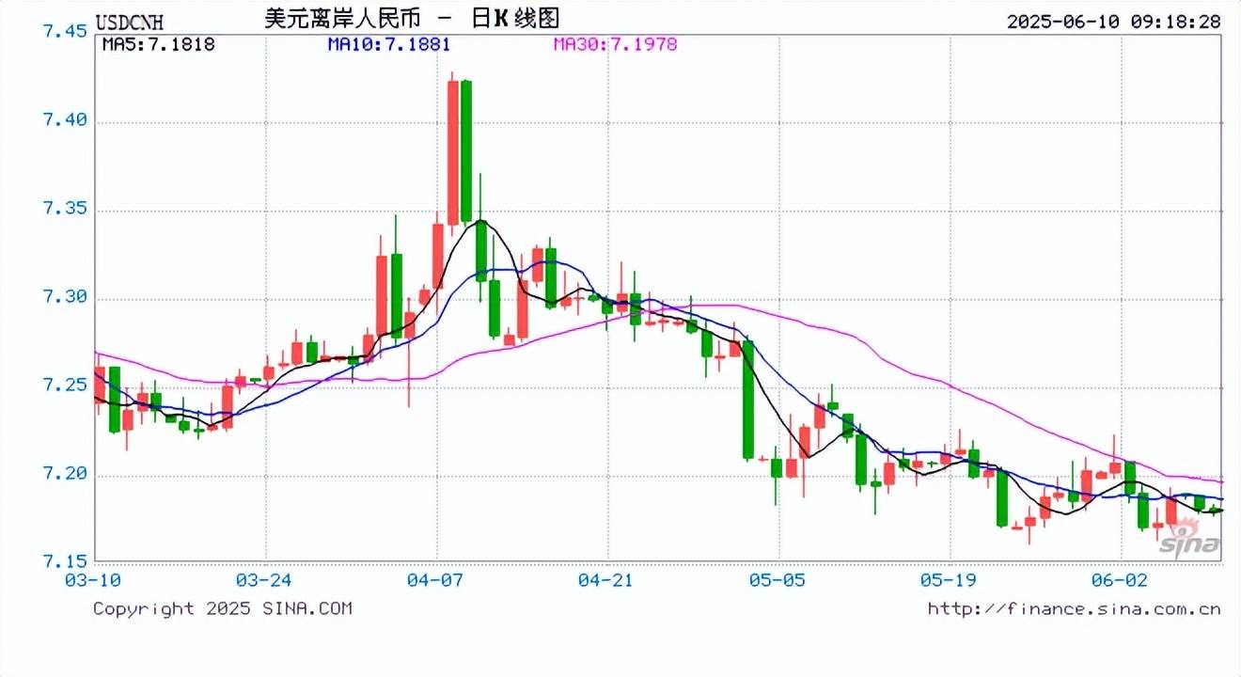Click the 04-07 date axis label
Viewport: 1241px width, 677px height.
(x=436, y=580)
